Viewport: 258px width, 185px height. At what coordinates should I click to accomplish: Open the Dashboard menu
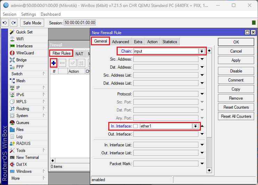[x=51, y=14]
